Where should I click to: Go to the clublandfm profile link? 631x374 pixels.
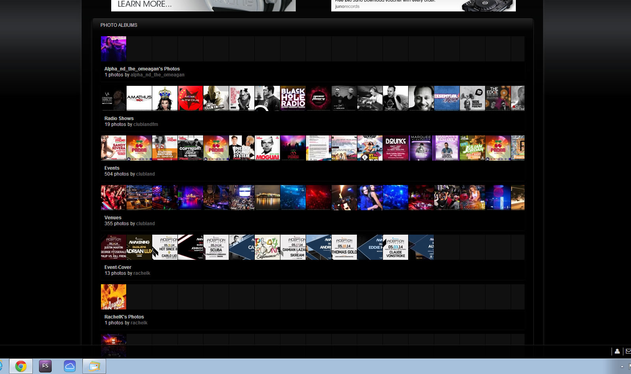pyautogui.click(x=146, y=124)
